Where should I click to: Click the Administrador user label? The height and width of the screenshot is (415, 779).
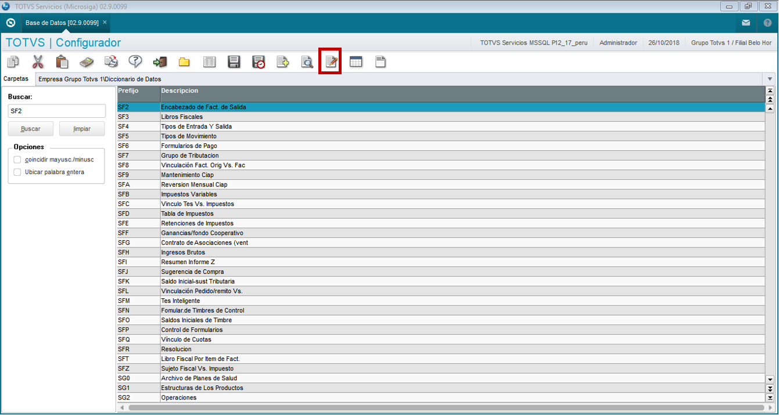tap(618, 43)
